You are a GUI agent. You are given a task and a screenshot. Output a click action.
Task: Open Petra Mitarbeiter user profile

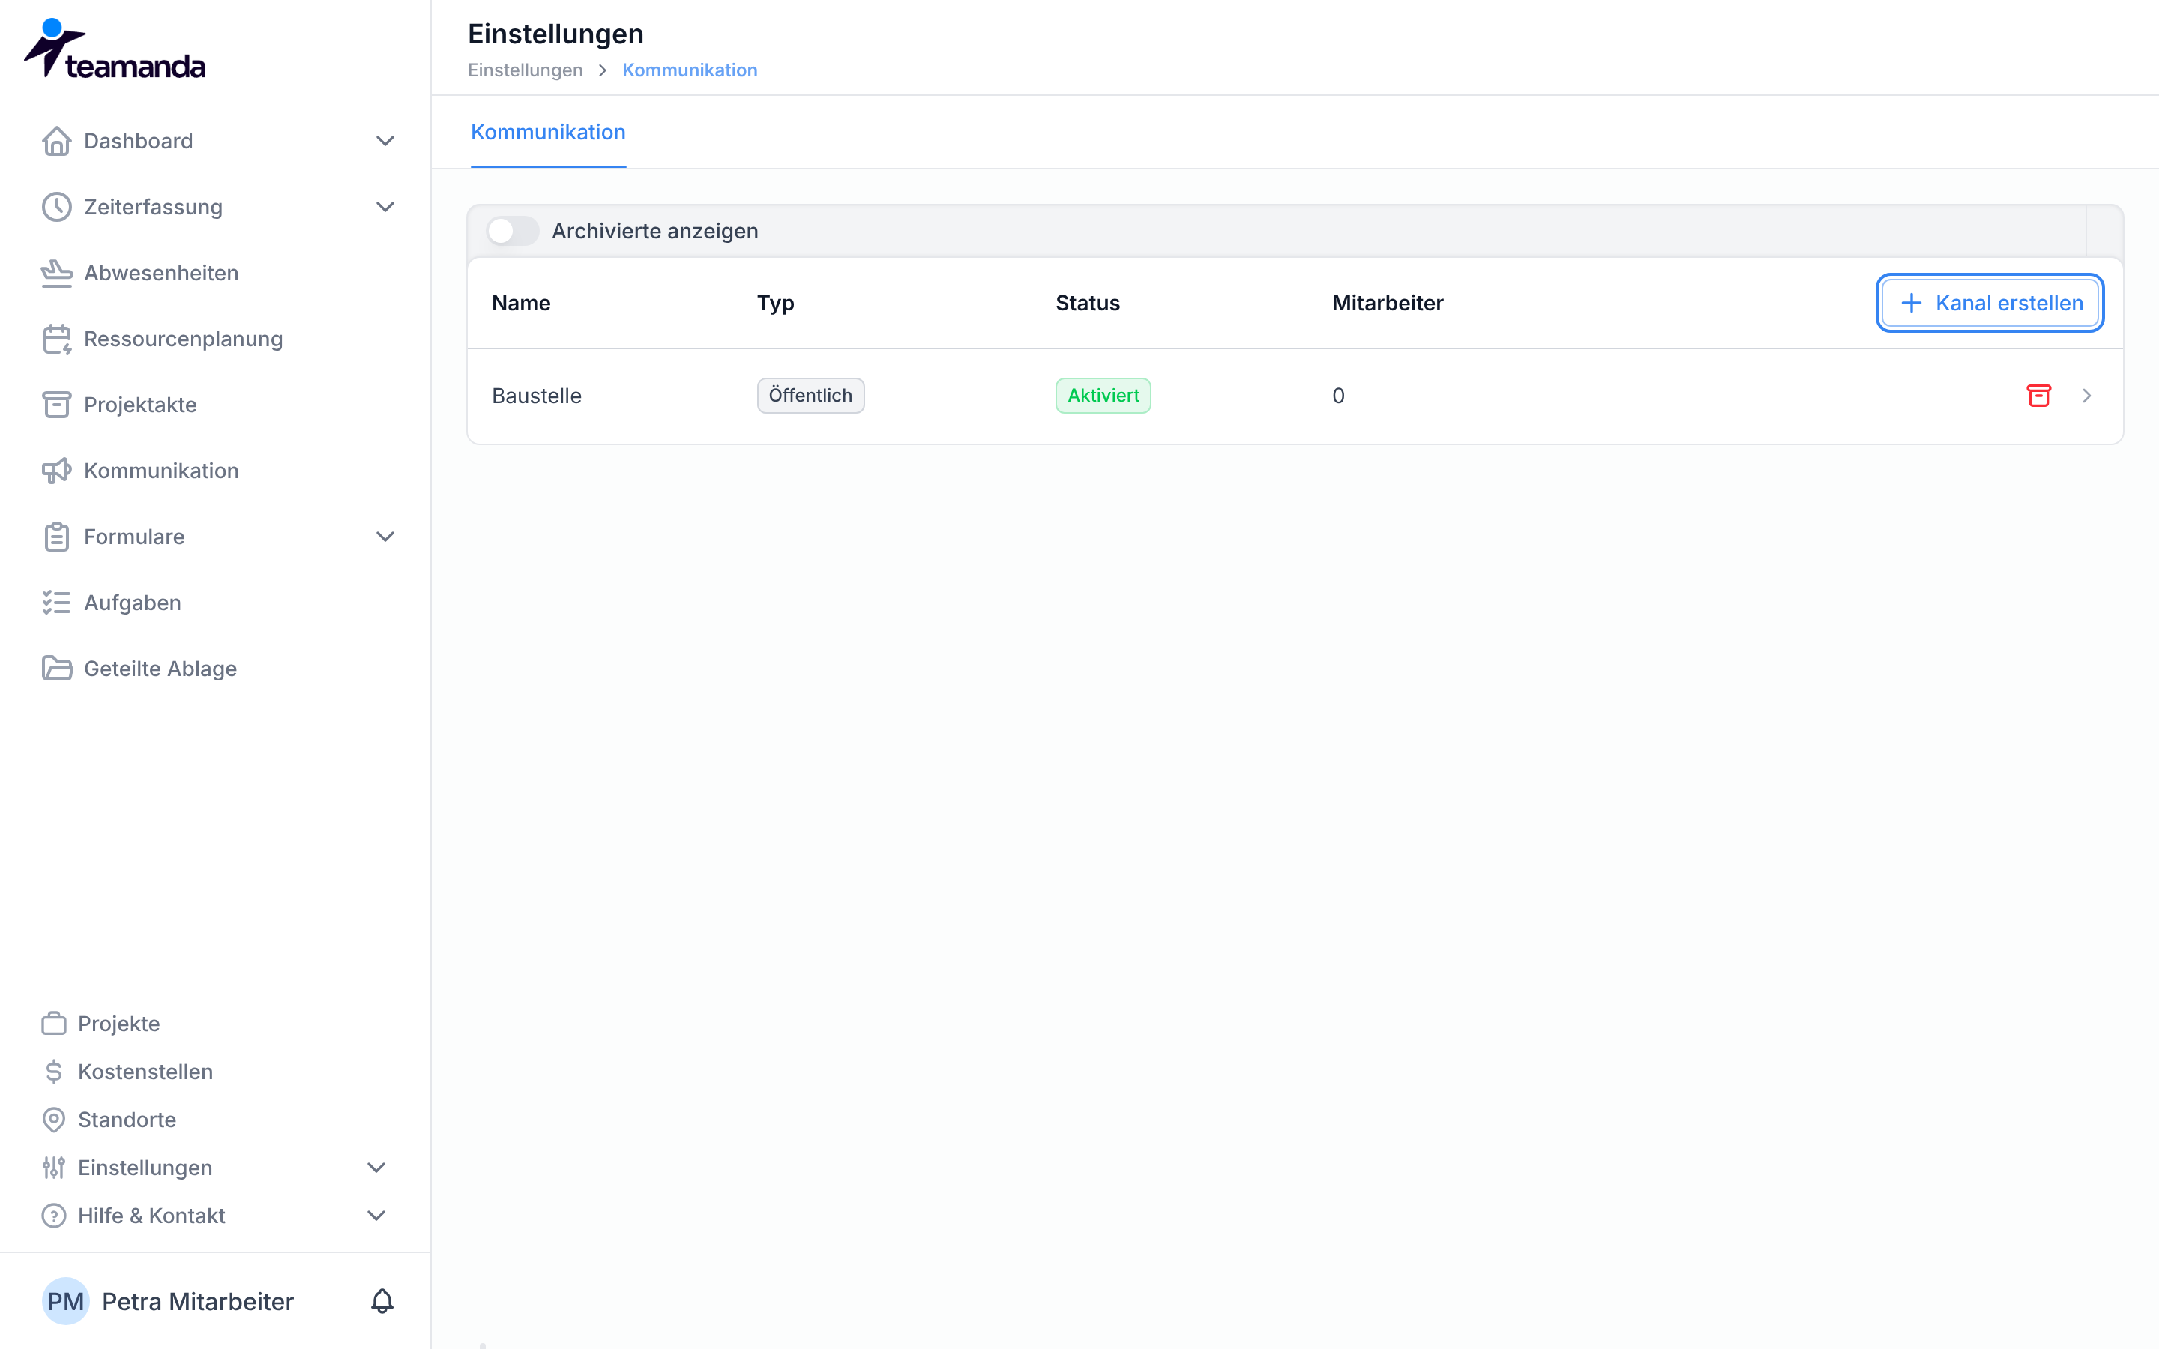[x=198, y=1301]
